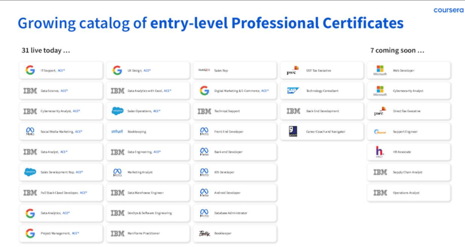This screenshot has width=465, height=247.
Task: Select the Supply Chain Analyst card
Action: pos(409,172)
